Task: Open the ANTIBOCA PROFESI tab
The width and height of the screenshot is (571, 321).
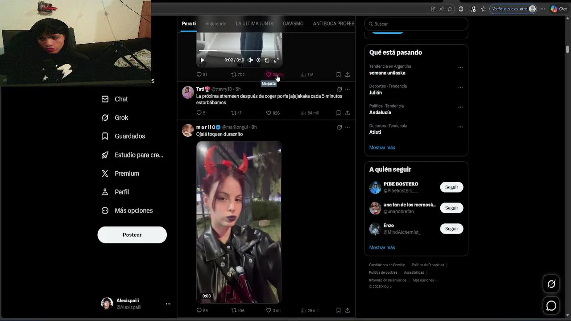Action: [x=334, y=24]
